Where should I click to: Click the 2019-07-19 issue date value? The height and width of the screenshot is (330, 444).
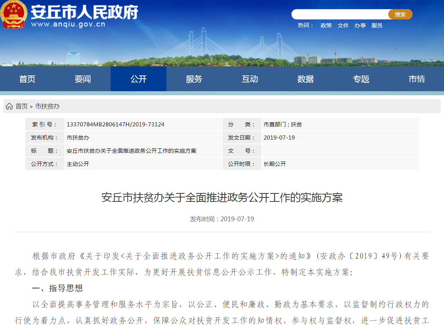tap(279, 138)
